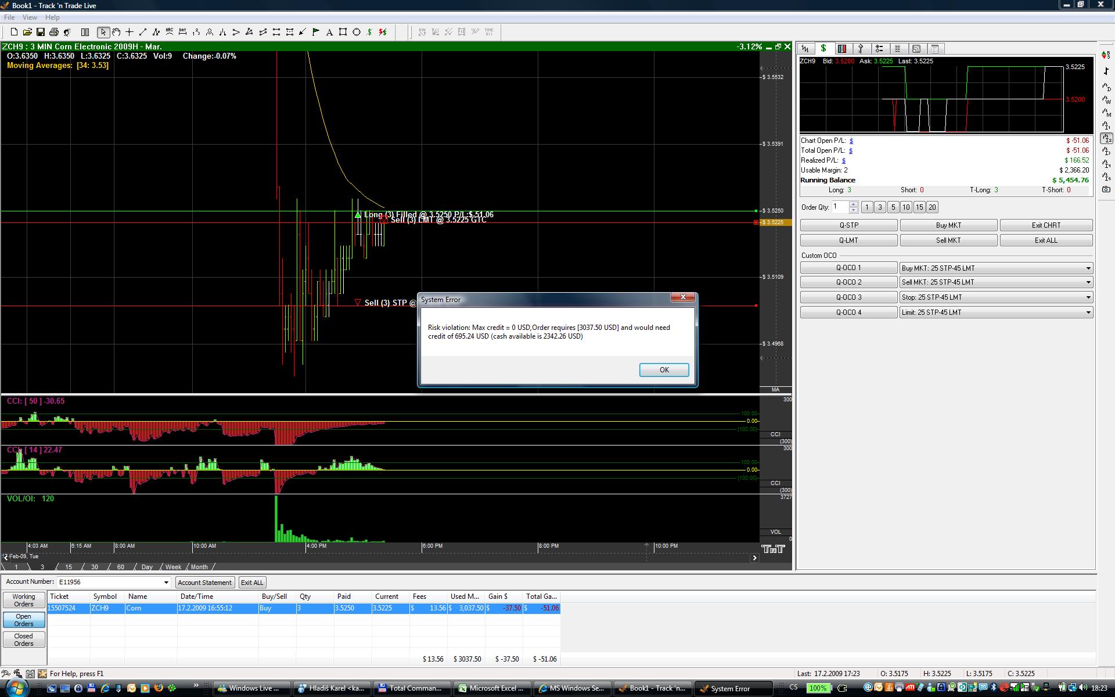This screenshot has height=697, width=1115.
Task: Click the green flag tool icon
Action: tap(316, 33)
